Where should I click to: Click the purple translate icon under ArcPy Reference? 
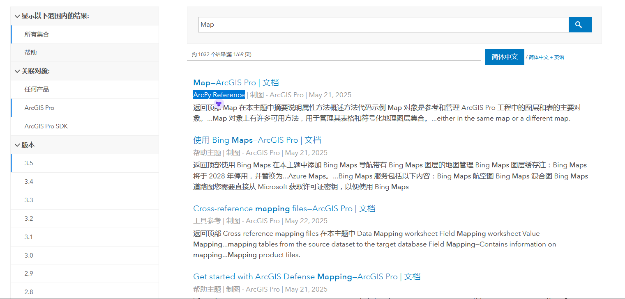coord(219,104)
